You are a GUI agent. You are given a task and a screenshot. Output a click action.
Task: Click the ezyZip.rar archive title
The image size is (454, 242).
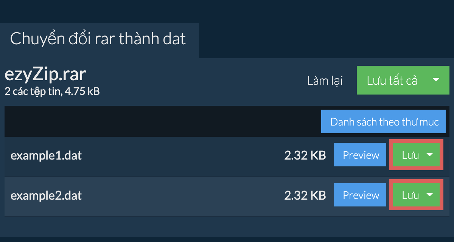(45, 75)
